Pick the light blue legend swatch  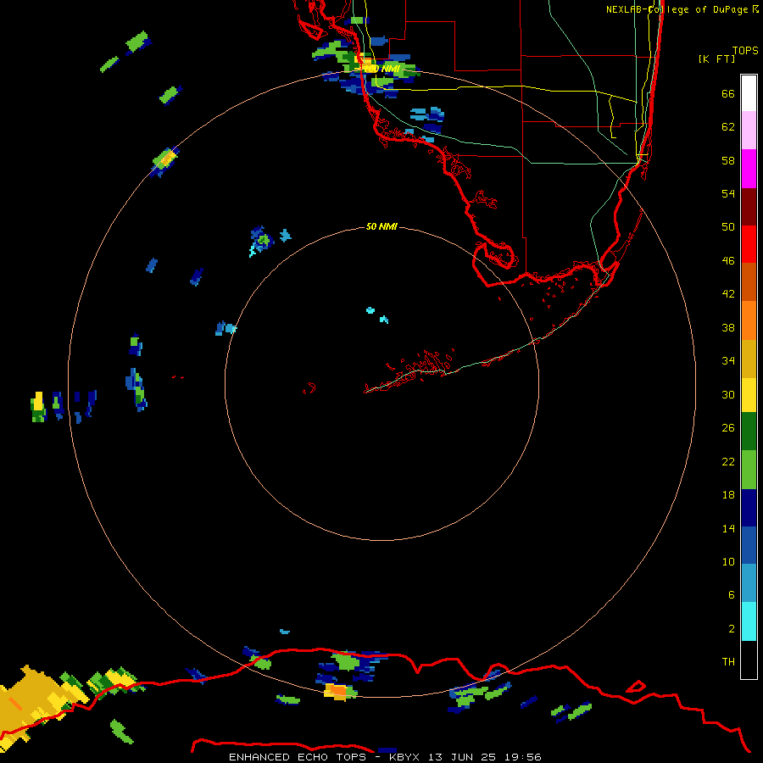coord(749,583)
